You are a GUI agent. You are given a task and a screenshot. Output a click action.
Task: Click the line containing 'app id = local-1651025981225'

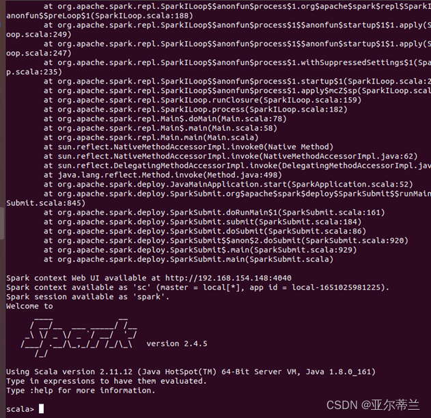pyautogui.click(x=197, y=287)
